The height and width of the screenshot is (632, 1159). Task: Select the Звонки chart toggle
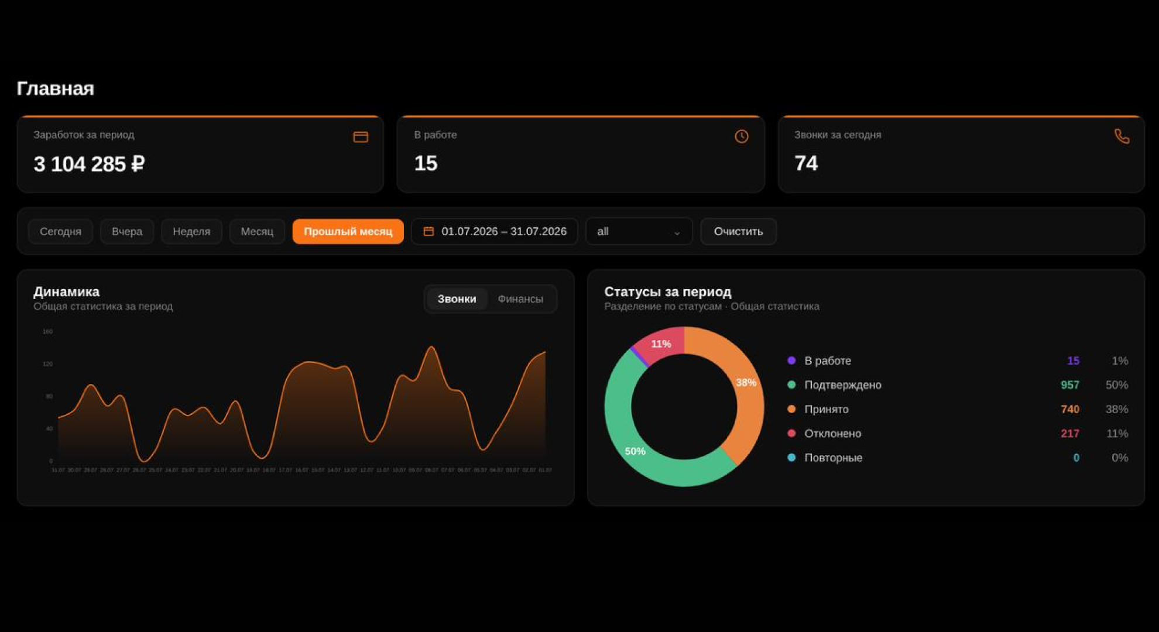457,299
